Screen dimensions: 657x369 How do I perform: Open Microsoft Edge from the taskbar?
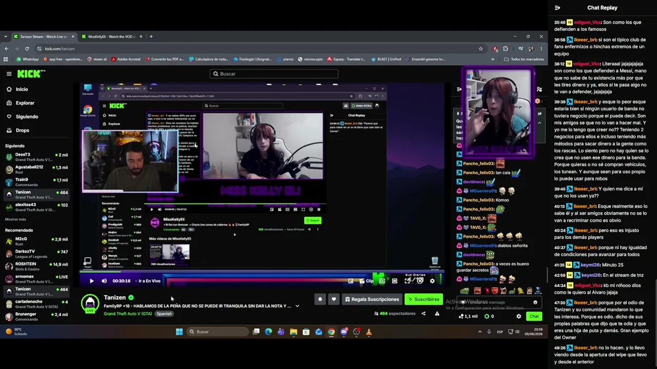pyautogui.click(x=268, y=332)
